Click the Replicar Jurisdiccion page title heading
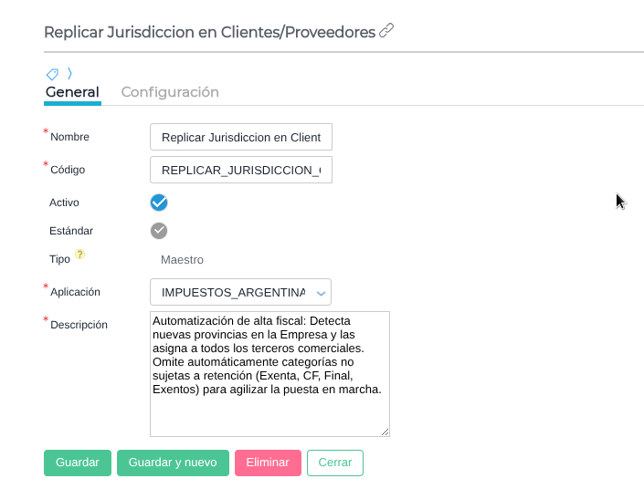Screen dimensions: 644x489 click(209, 32)
